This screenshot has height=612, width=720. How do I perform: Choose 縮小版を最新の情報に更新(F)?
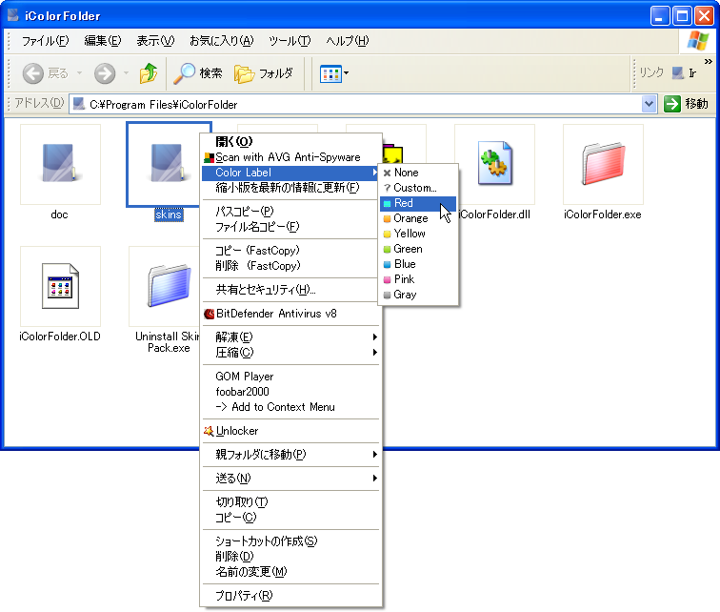pos(290,188)
